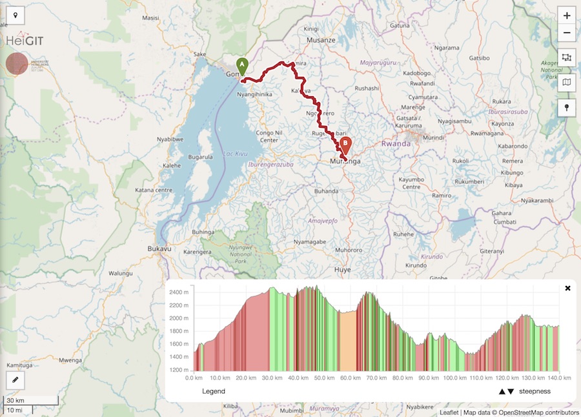581x417 pixels.
Task: Open the Leaflet attribution link
Action: click(x=449, y=412)
